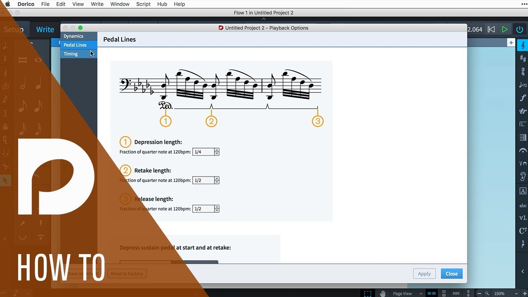Viewport: 528px width, 297px height.
Task: Open the Text abc panel icon
Action: tap(523, 205)
